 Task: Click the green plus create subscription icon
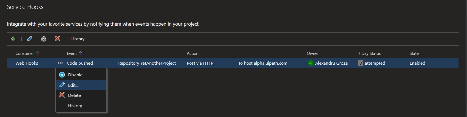point(13,39)
